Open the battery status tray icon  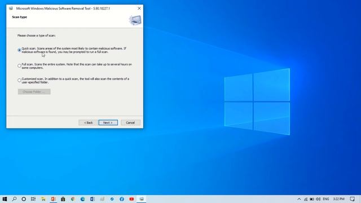coord(312,199)
